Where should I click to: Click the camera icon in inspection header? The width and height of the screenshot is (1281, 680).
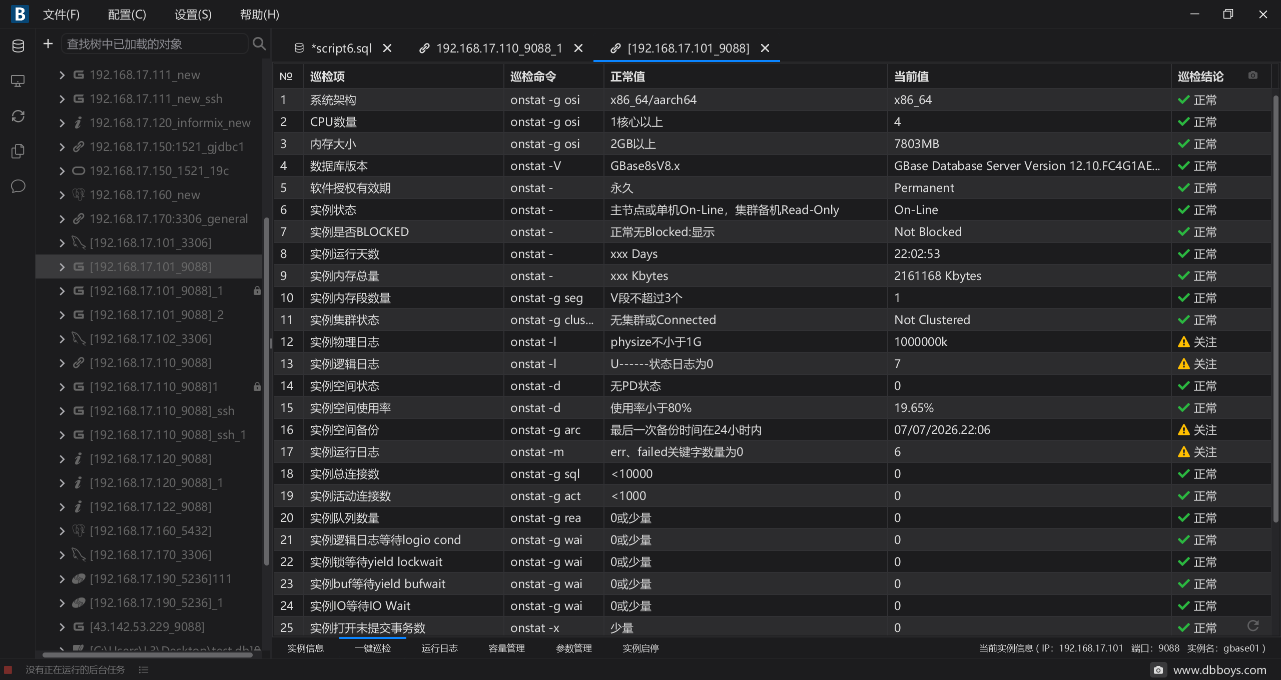coord(1253,75)
